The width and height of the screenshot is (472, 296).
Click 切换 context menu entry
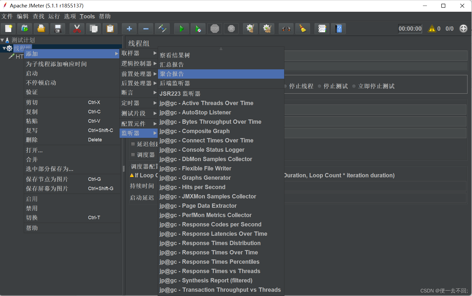click(x=72, y=218)
